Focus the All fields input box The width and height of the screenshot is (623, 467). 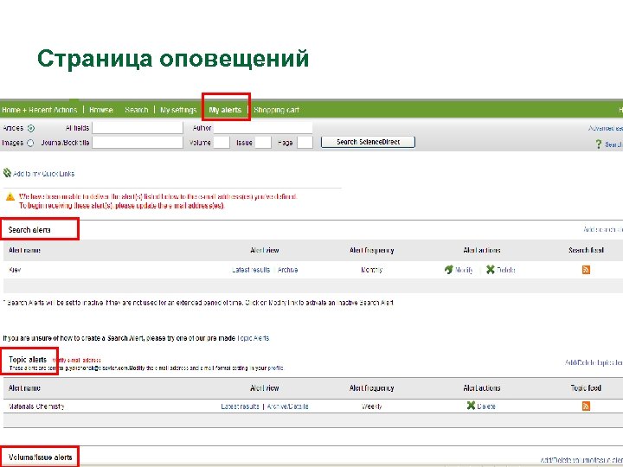138,128
